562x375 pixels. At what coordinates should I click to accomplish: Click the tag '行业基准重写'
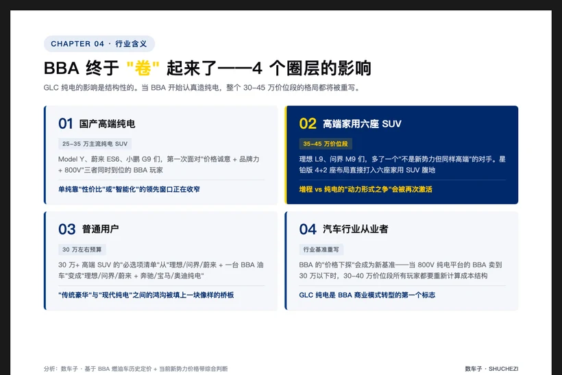(x=321, y=250)
